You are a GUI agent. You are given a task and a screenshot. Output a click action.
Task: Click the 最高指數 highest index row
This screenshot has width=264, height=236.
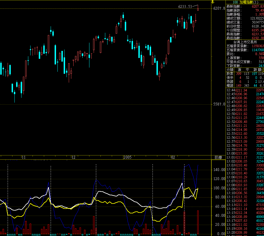[245, 34]
